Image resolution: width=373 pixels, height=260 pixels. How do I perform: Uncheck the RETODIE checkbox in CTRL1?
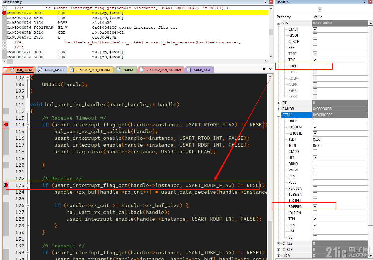coord(315,133)
